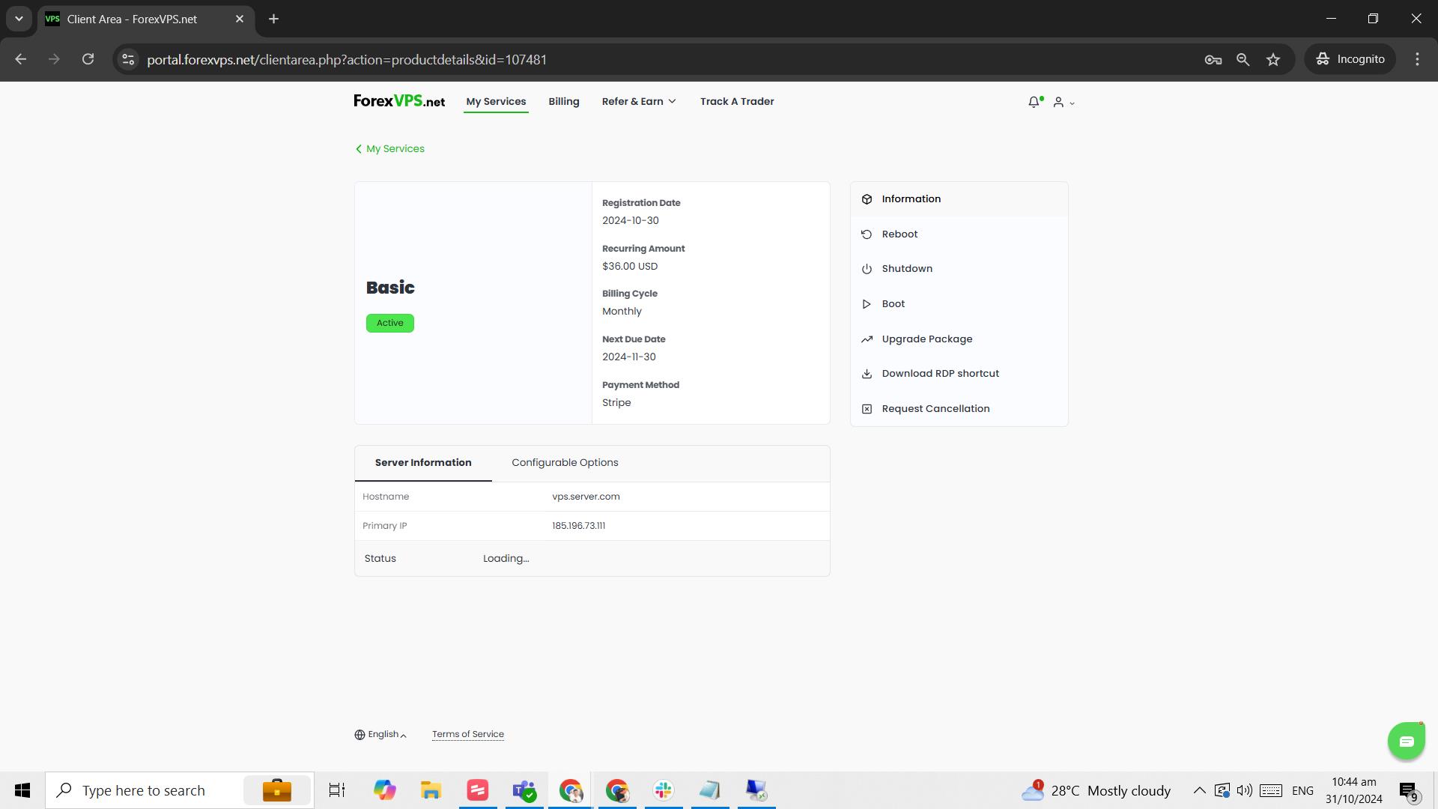1438x809 pixels.
Task: Open the notifications bell icon
Action: pos(1034,102)
